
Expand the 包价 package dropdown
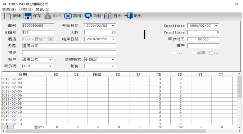[x=113, y=66]
